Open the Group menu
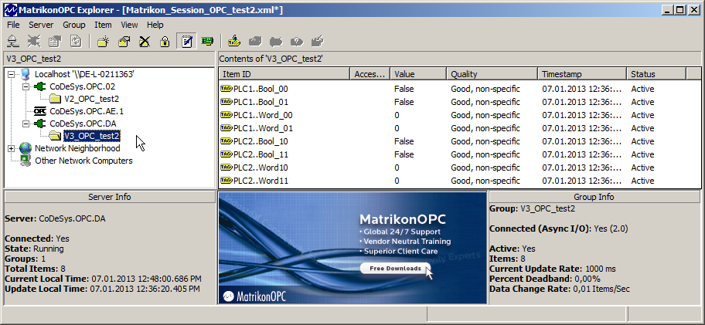 coord(74,25)
